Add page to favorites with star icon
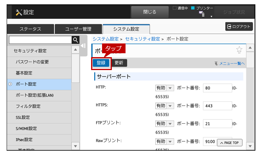 click(239, 50)
